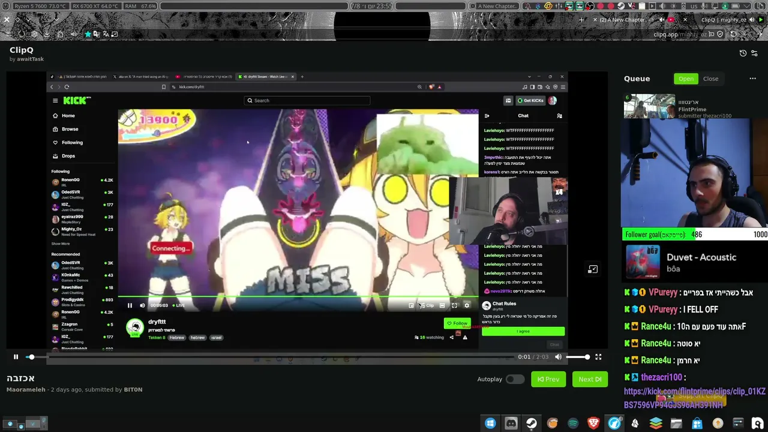
Task: Switch to the 'ClipQ | mighty_oz' browser tab
Action: point(723,20)
